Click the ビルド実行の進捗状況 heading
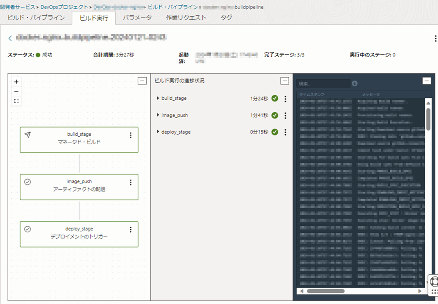Screen dimensions: 438x304 coord(180,81)
